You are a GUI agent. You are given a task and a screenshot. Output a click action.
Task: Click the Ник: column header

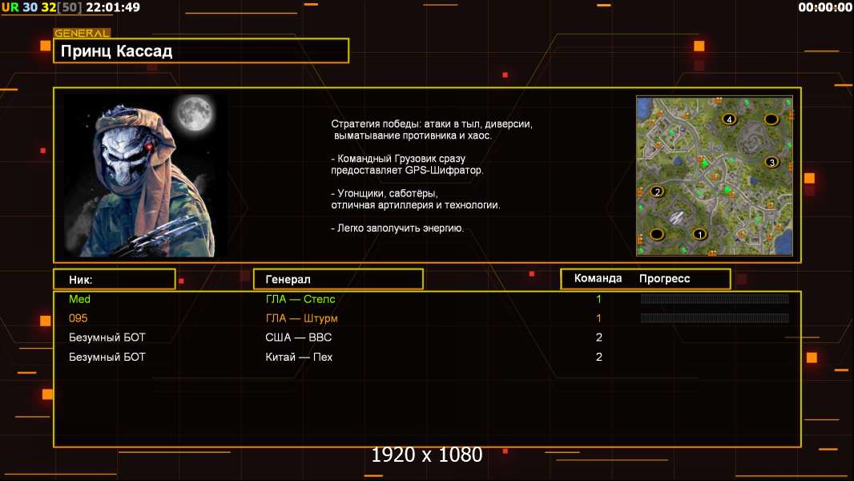(115, 280)
